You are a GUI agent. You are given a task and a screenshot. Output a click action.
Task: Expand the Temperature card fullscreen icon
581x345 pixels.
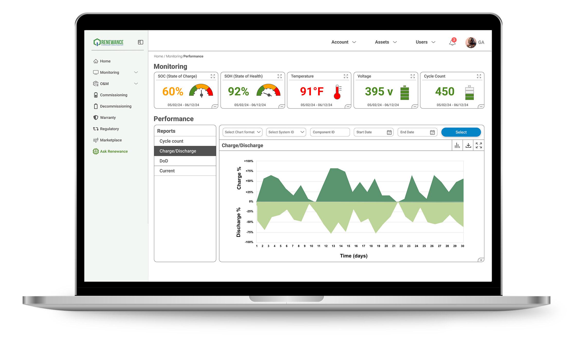(x=346, y=76)
